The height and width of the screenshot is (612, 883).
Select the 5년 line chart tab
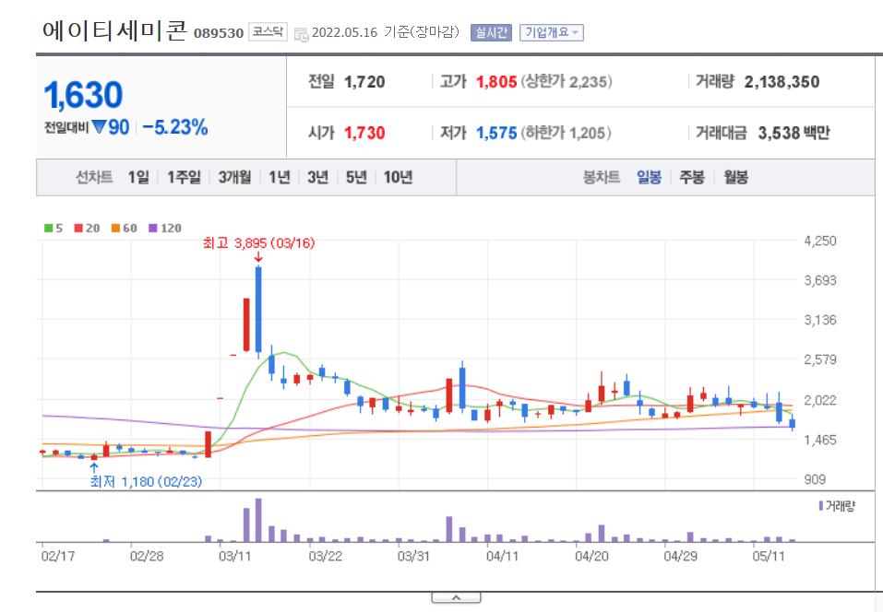tap(356, 178)
